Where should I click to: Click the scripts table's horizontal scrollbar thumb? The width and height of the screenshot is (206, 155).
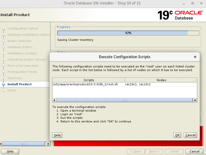click(124, 100)
